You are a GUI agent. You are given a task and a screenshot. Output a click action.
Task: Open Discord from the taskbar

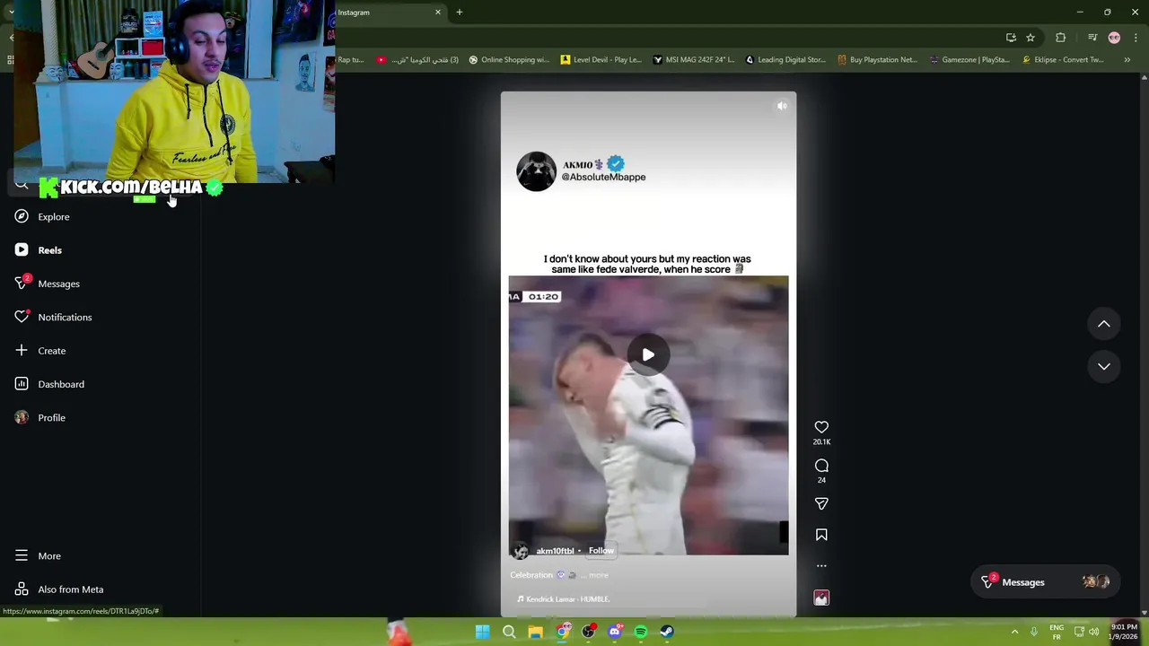tap(615, 632)
